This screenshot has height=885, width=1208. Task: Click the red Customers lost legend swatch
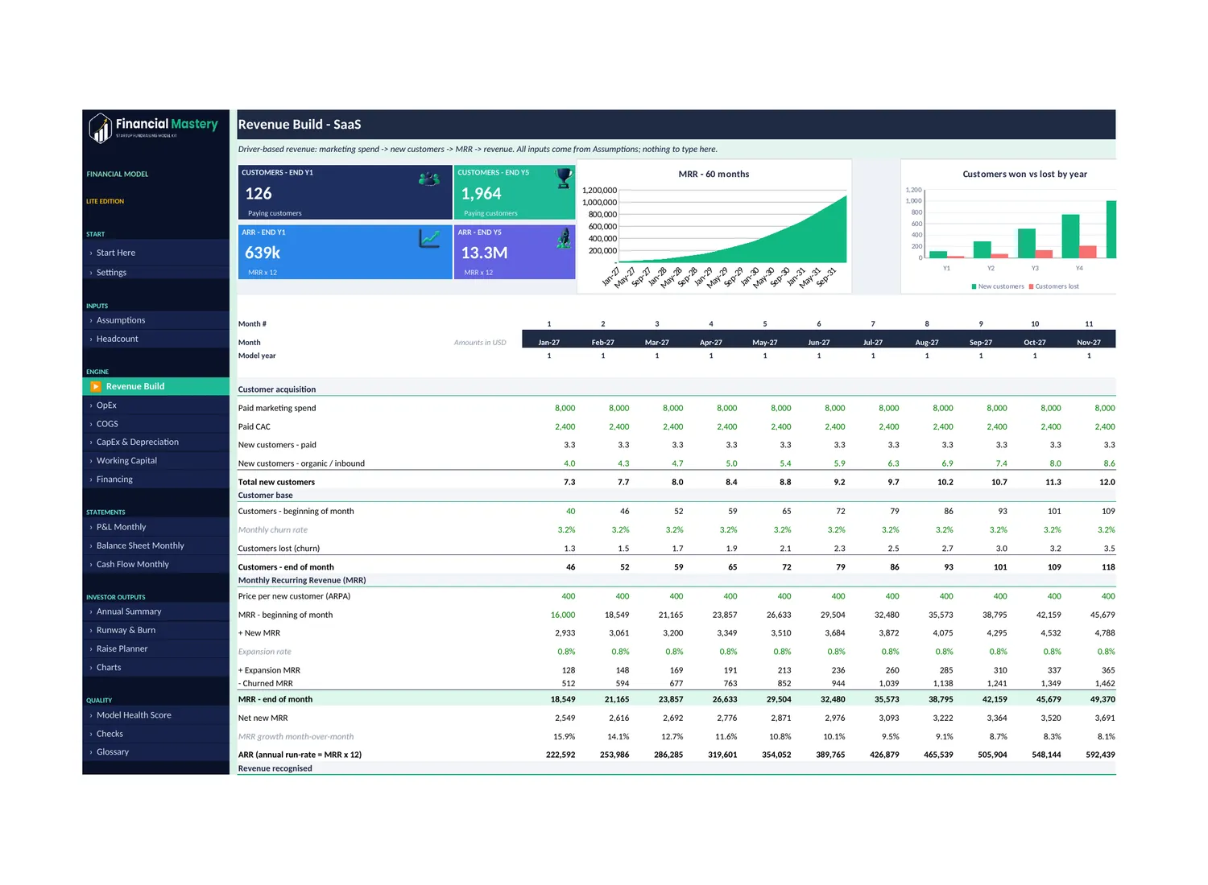pos(1032,286)
